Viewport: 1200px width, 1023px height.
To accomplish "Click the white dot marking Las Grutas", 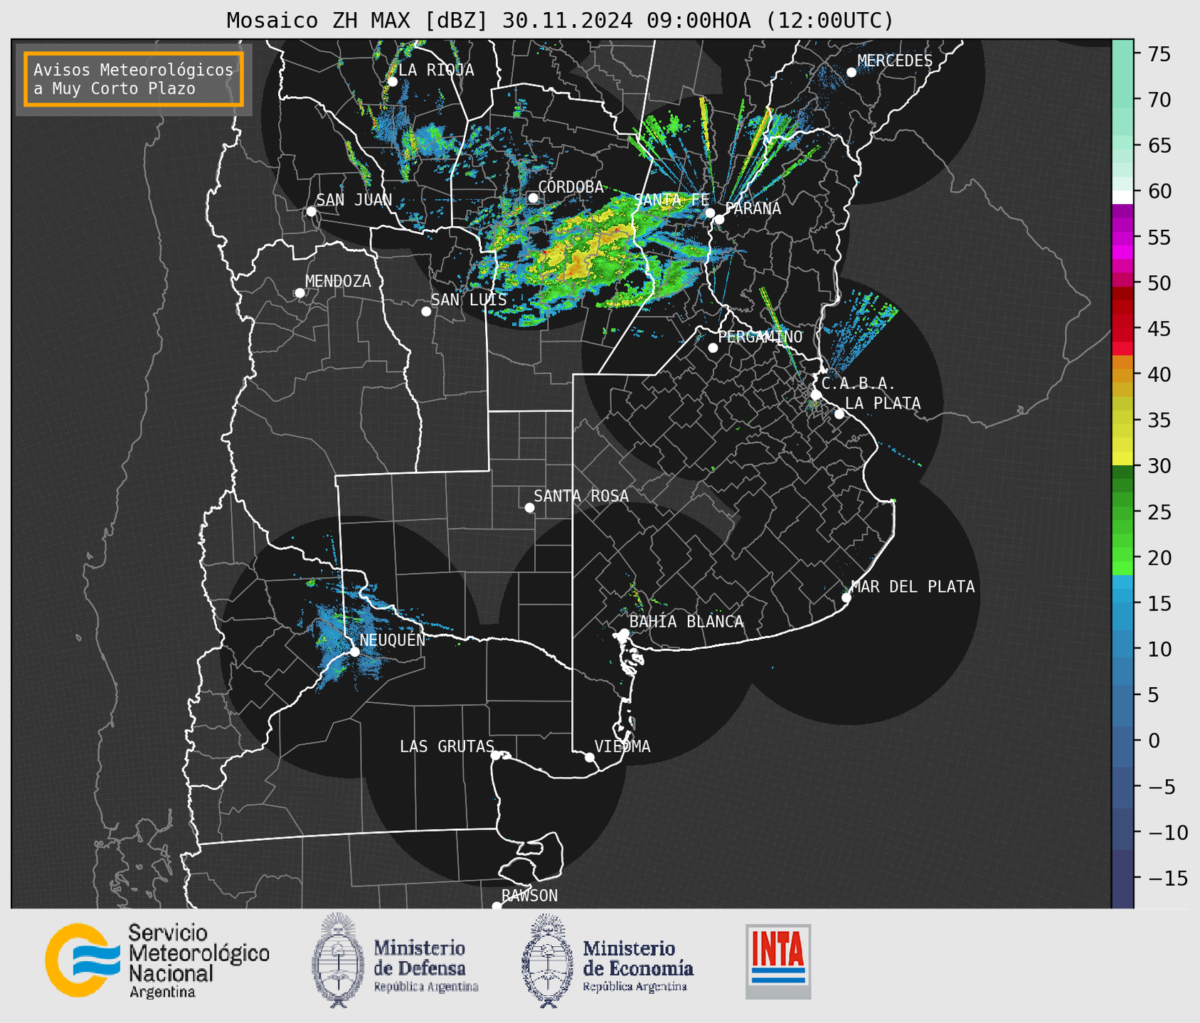I will [496, 756].
